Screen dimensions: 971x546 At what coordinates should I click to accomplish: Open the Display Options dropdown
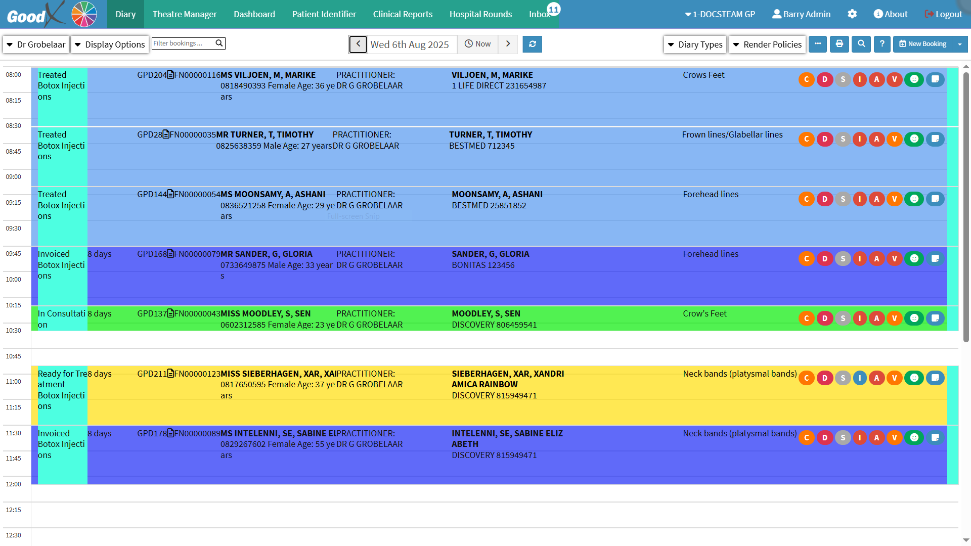110,44
